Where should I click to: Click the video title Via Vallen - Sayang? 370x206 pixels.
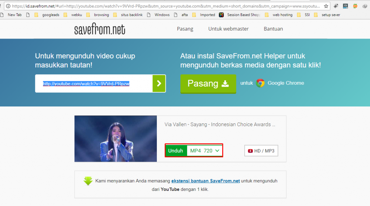click(220, 124)
